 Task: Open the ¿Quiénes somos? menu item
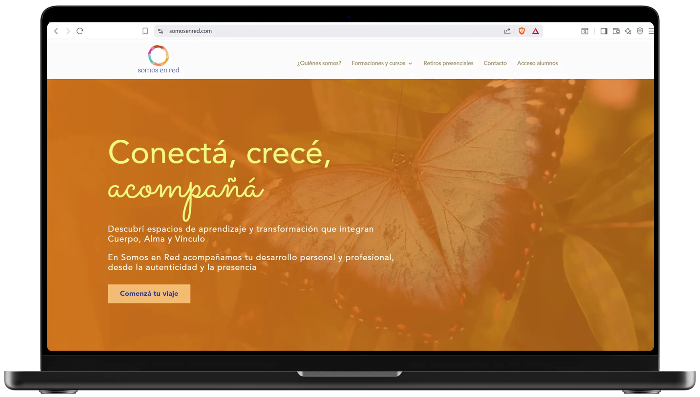[319, 63]
